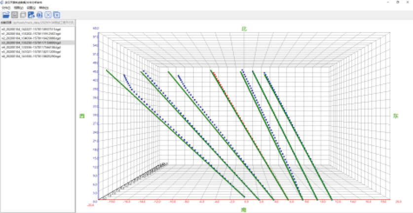Click the blue export data icon
Screen dimensions: 413x213
[31, 15]
